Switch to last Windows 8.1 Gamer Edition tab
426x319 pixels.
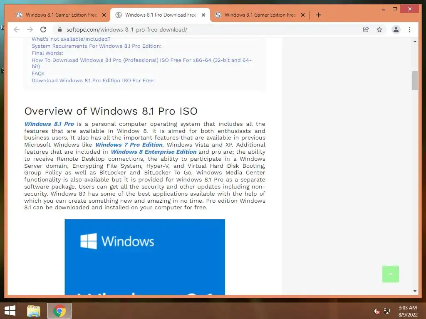tap(260, 15)
